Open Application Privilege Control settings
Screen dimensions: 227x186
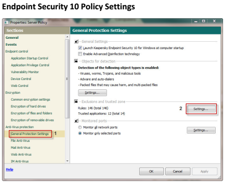coord(30,65)
